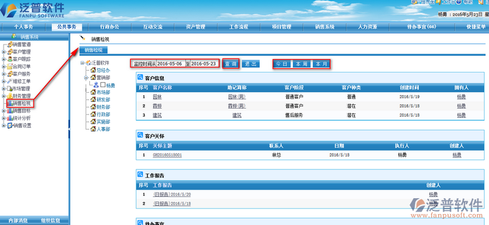Click the 查询 button
Viewport: 489px width, 225px height.
[x=231, y=64]
